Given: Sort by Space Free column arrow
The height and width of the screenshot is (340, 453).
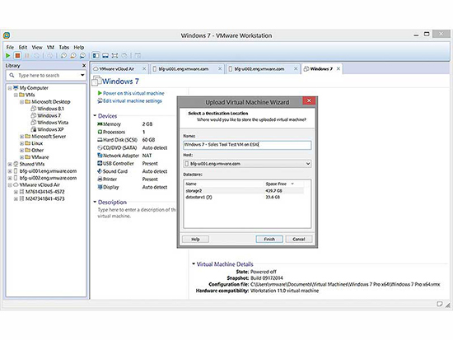Looking at the screenshot, I should click(x=292, y=184).
